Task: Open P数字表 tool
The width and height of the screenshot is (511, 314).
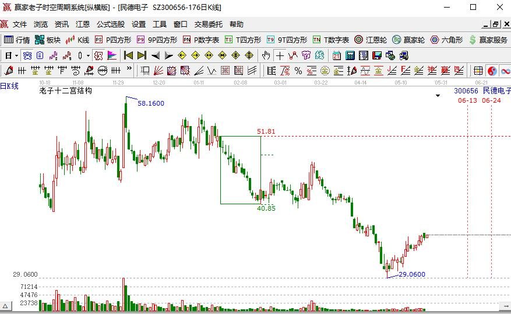Action: tap(201, 40)
